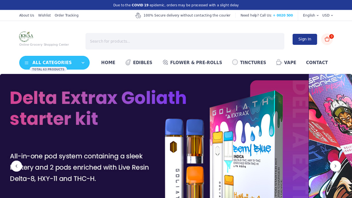The width and height of the screenshot is (352, 198).
Task: Call the + 0020 500 phone link
Action: pyautogui.click(x=283, y=15)
